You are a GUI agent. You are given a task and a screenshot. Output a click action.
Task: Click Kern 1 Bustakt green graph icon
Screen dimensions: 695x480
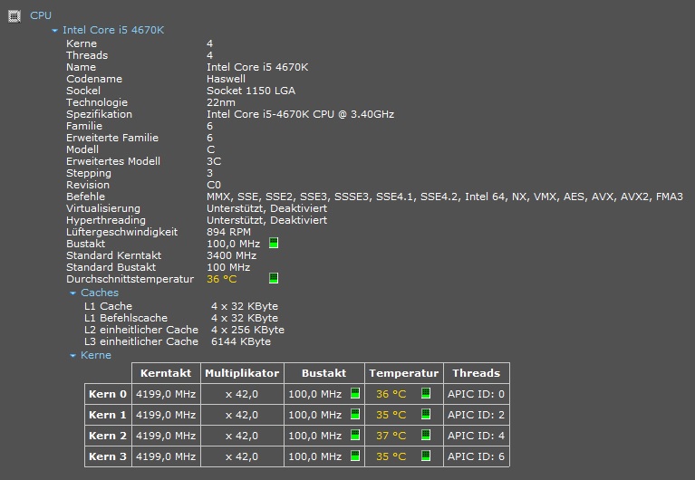pyautogui.click(x=355, y=414)
